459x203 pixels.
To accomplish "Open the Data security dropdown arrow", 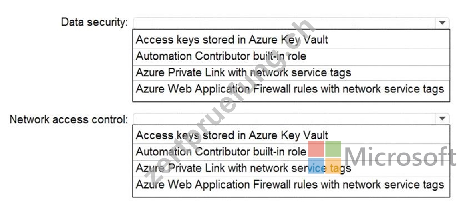I will tap(442, 22).
